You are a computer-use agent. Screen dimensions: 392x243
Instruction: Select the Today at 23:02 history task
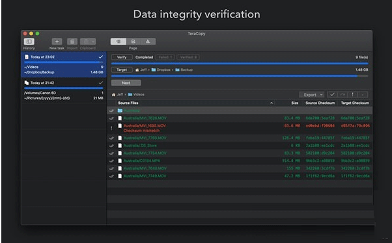tap(64, 64)
